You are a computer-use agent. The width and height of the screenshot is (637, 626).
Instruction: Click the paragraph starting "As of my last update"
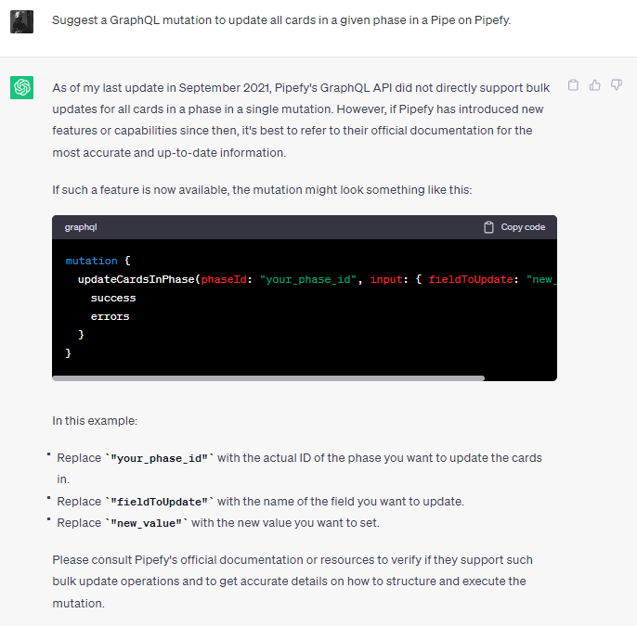(301, 120)
